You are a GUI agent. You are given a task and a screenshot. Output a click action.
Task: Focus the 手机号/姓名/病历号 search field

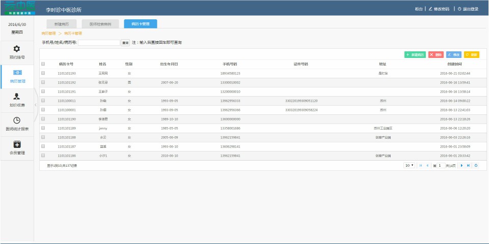99,43
